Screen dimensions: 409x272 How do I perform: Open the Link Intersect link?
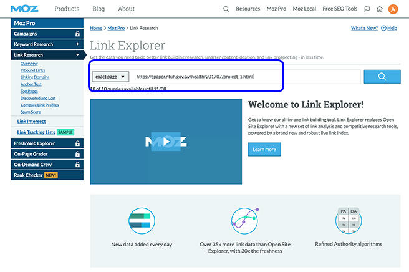pos(32,122)
